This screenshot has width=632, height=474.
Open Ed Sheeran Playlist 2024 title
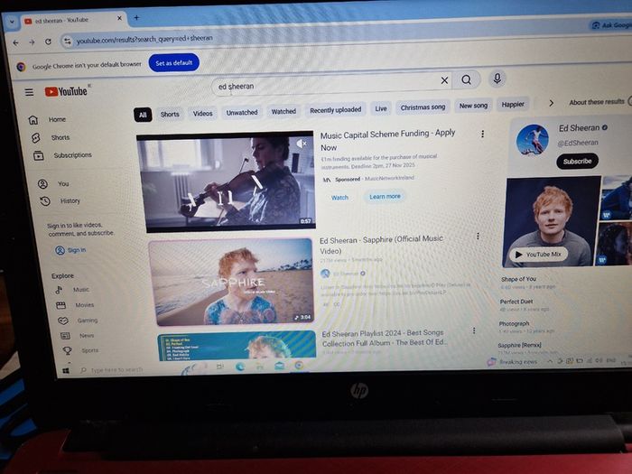coord(385,338)
